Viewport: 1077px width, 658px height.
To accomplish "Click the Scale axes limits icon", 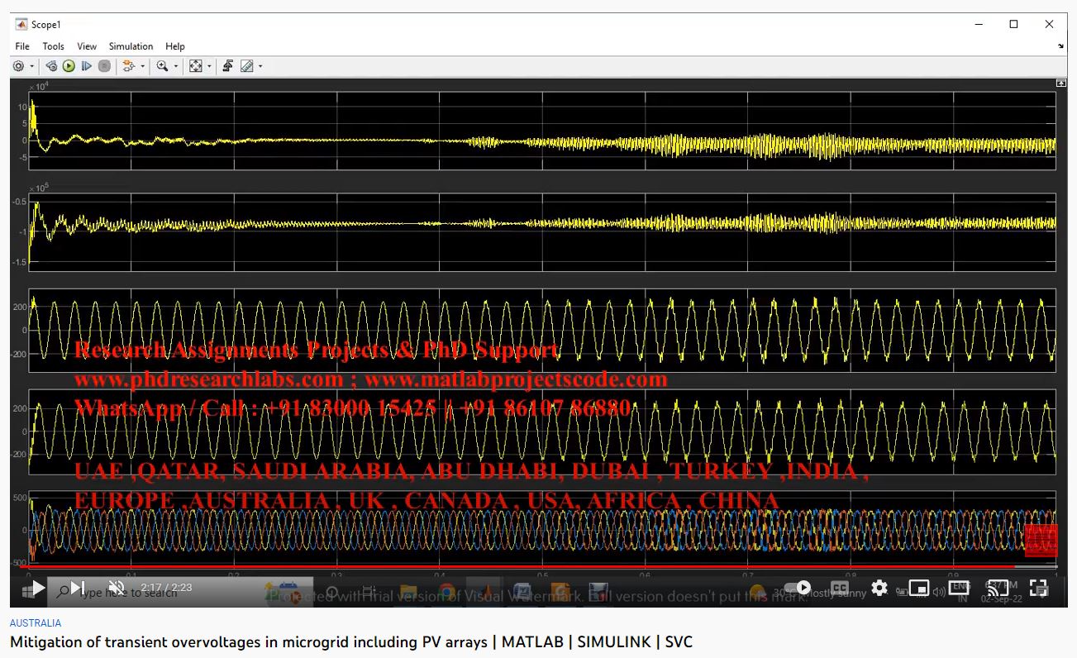I will coord(196,66).
